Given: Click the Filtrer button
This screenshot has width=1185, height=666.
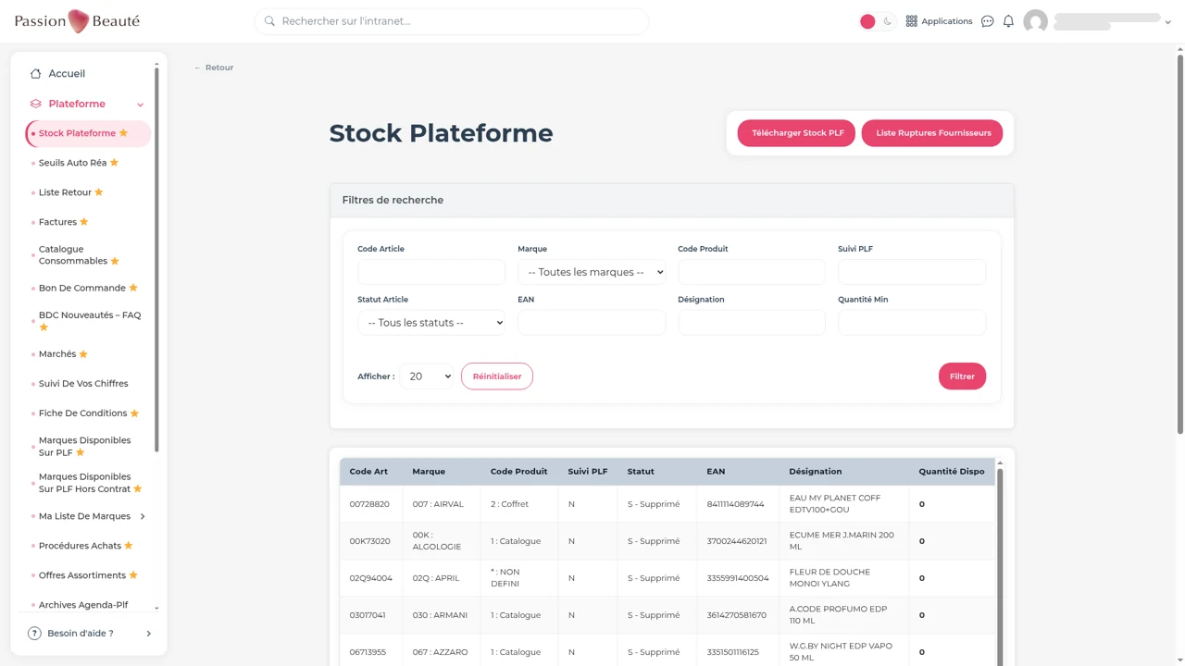Looking at the screenshot, I should click(962, 376).
